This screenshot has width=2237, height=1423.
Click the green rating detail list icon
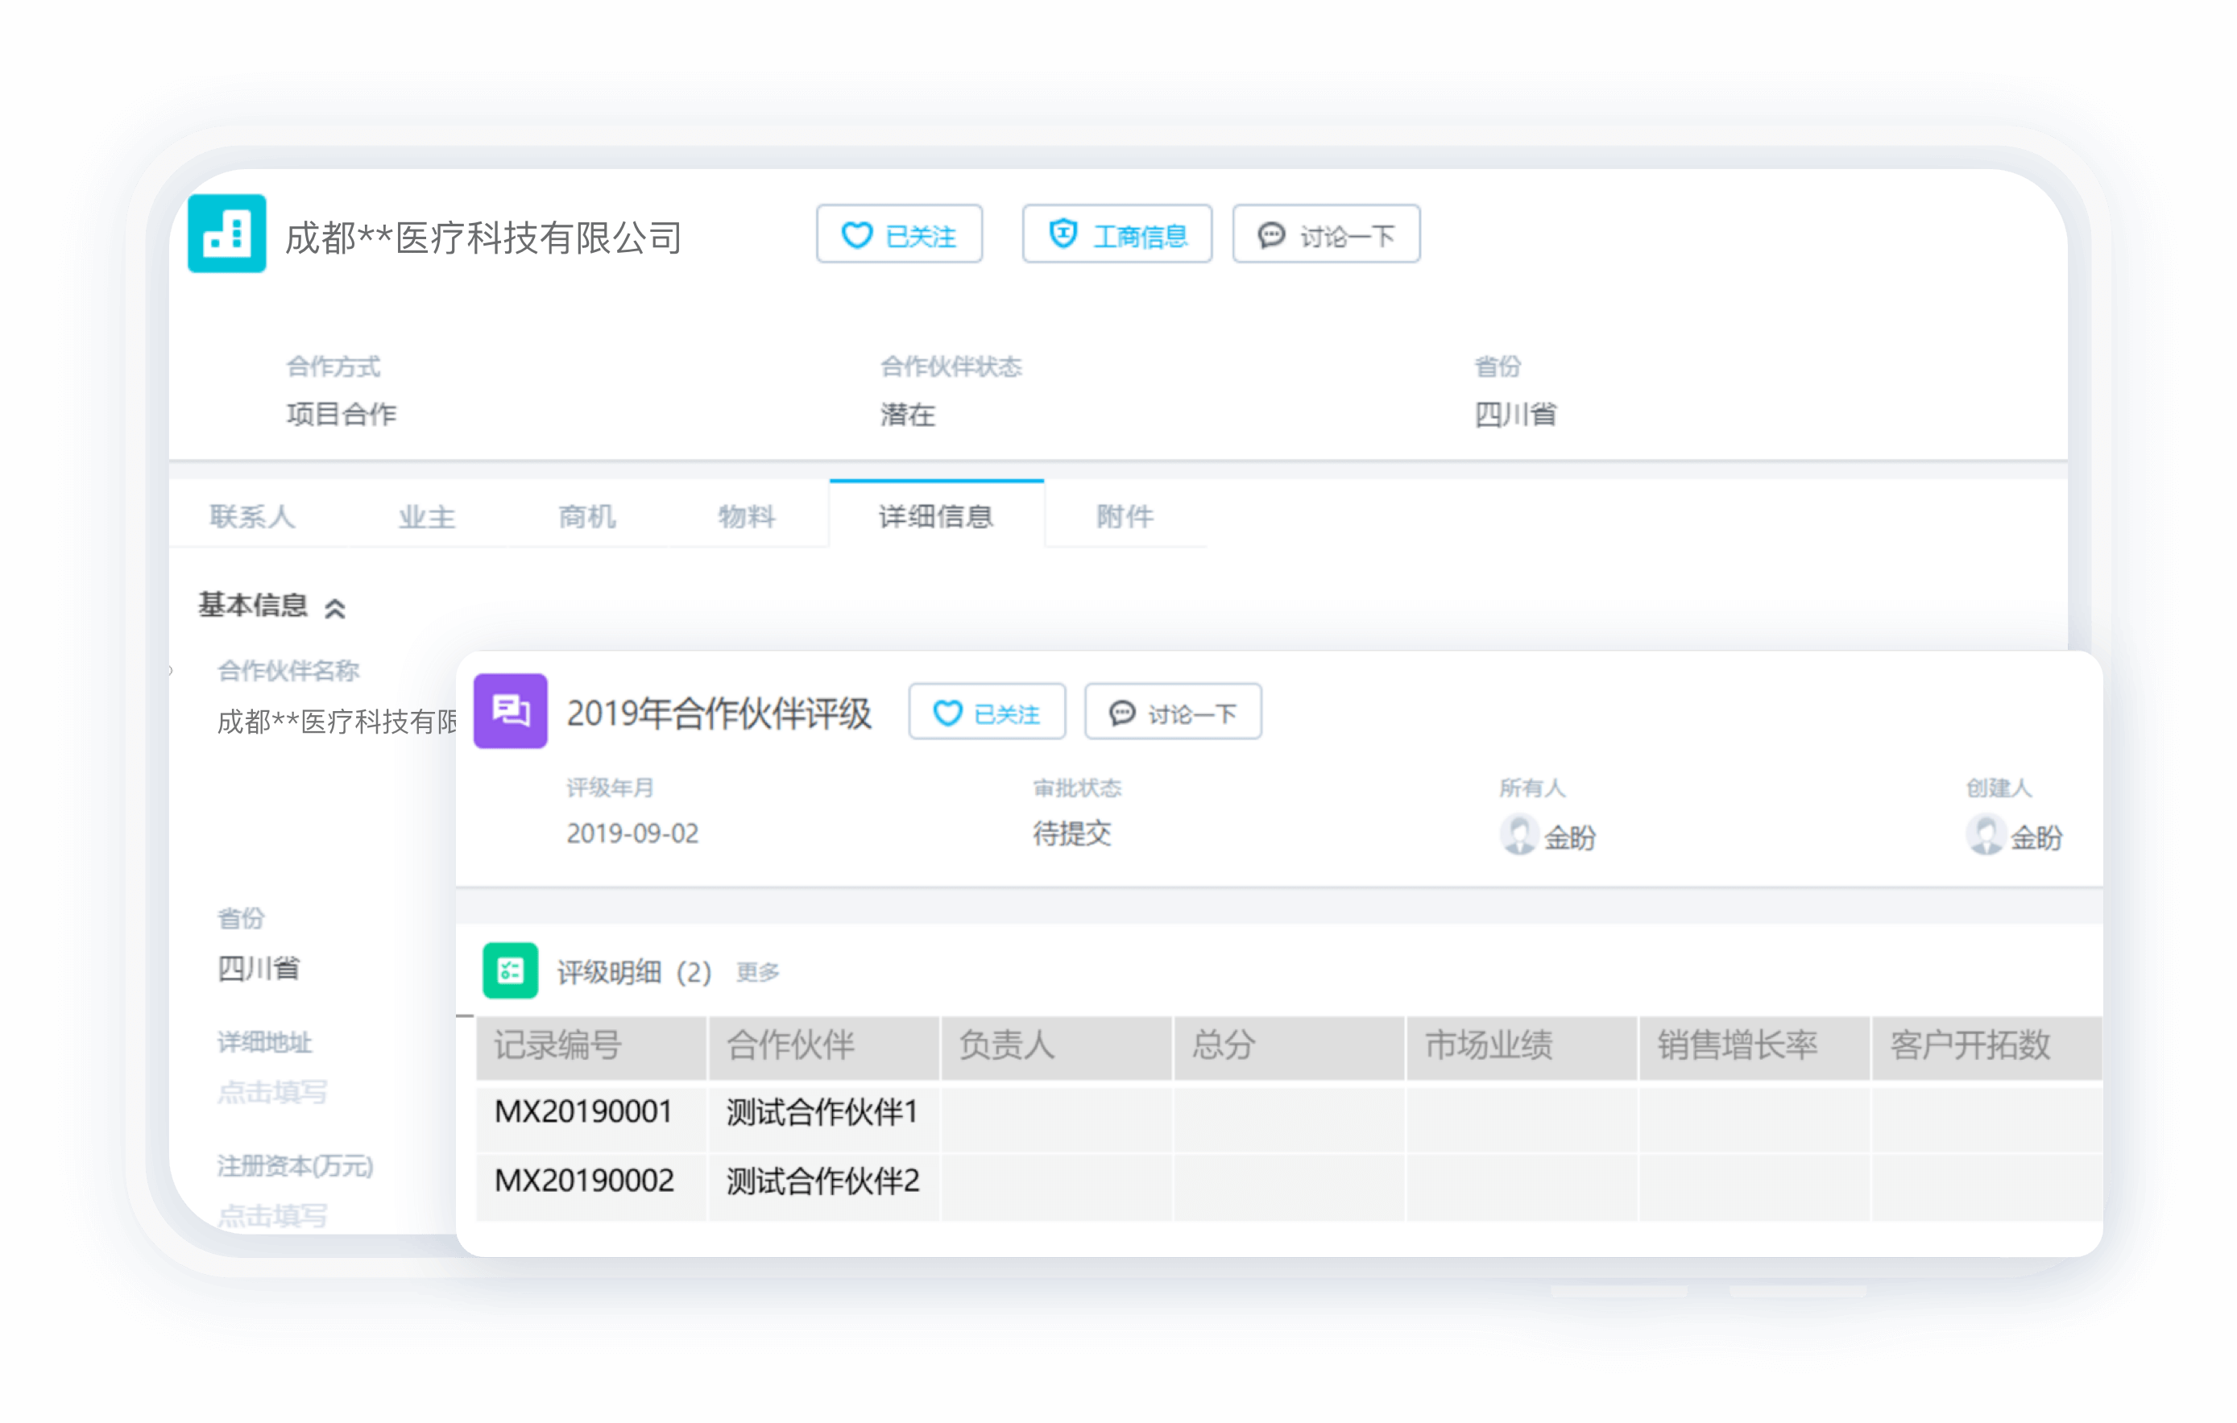point(510,970)
